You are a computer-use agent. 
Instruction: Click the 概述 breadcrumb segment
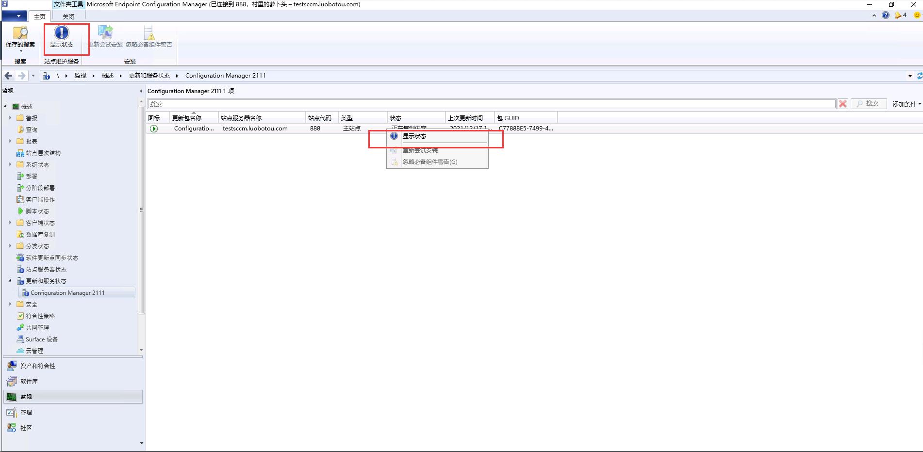(107, 76)
